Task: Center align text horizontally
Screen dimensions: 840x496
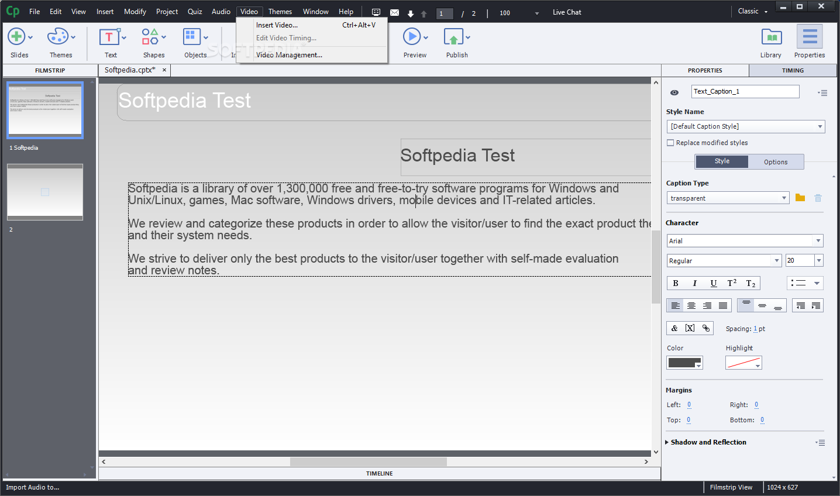Action: coord(691,305)
